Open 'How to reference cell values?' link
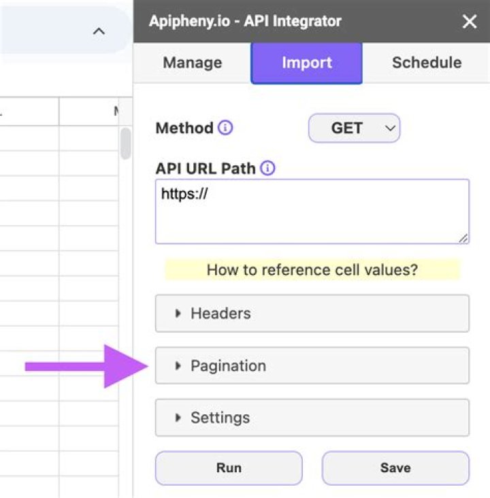The image size is (490, 498). click(312, 269)
